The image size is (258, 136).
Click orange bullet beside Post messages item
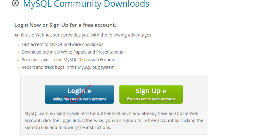pos(19,60)
